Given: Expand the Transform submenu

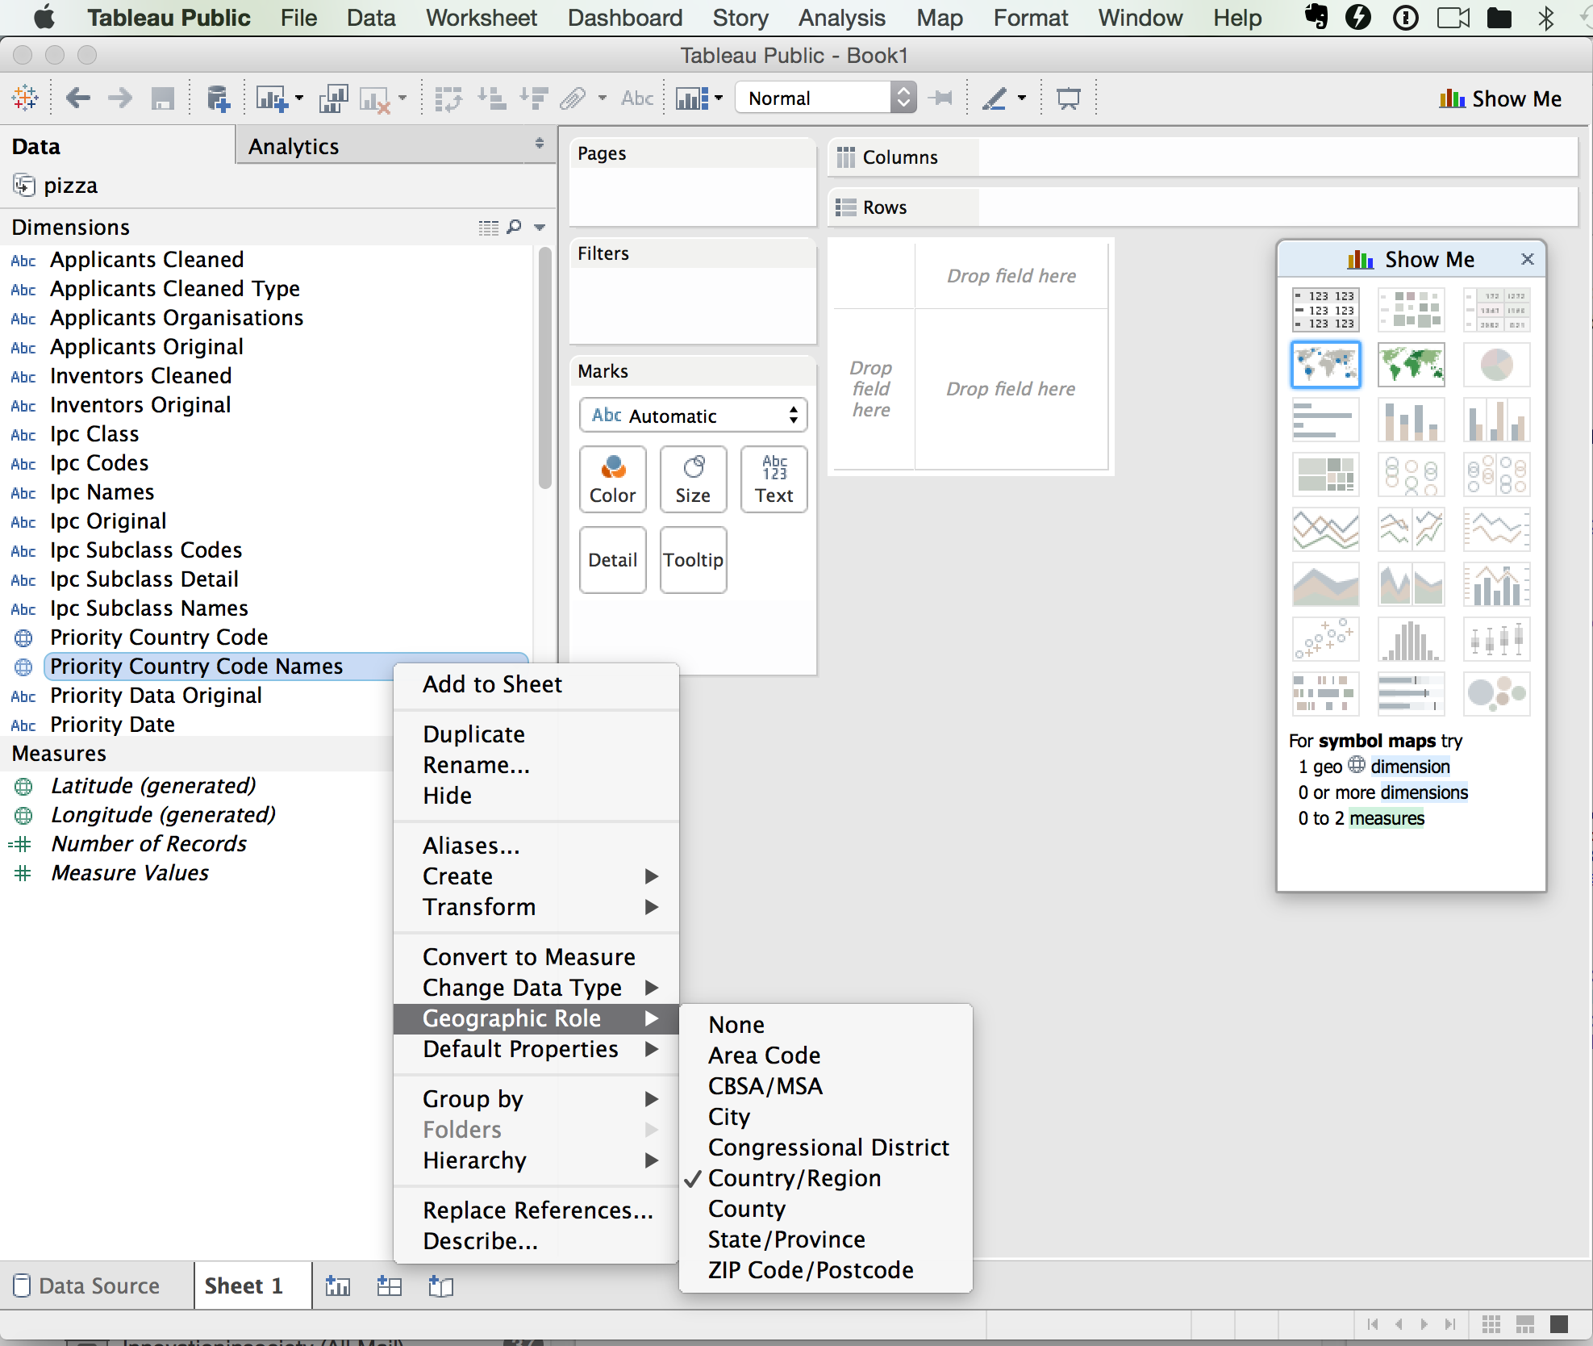Looking at the screenshot, I should pos(536,907).
